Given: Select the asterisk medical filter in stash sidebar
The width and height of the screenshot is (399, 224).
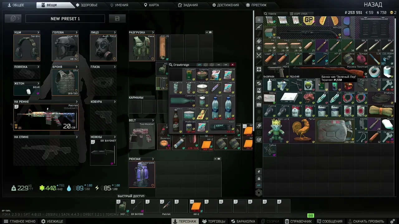Looking at the screenshot, I should (x=259, y=48).
